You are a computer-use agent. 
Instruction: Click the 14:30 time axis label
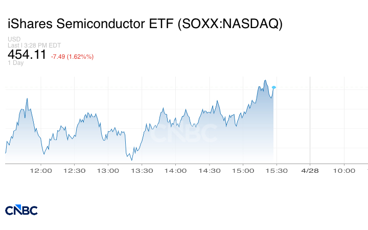(x=209, y=171)
